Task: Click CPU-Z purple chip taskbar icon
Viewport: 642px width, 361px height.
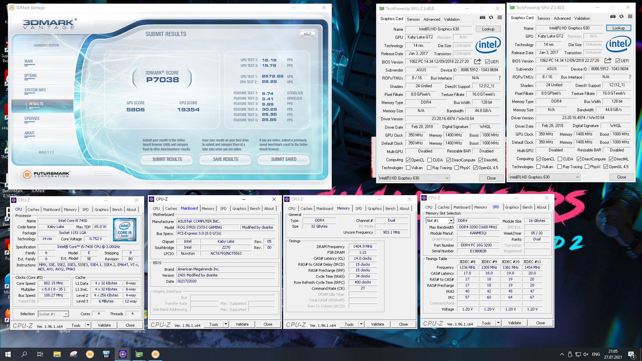Action: coord(123,354)
